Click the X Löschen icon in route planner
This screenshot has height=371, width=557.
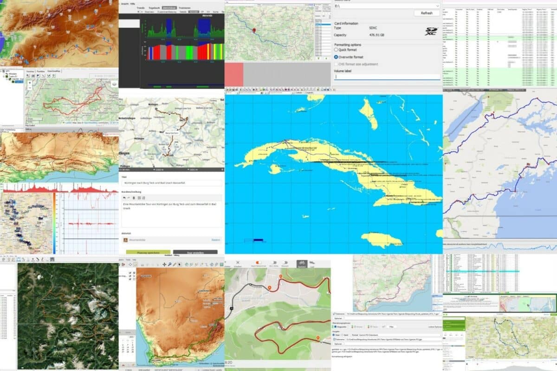(238, 262)
